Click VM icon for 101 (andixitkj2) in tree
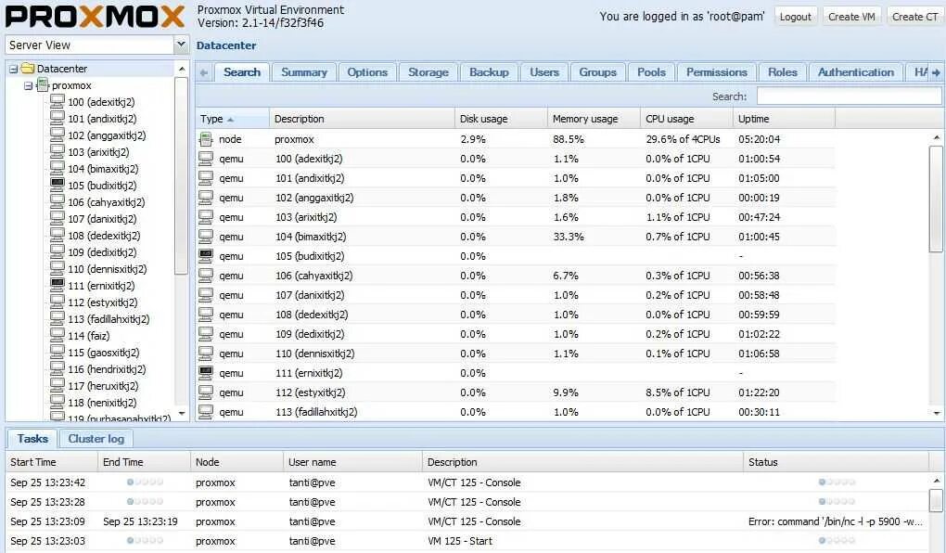The height and width of the screenshot is (553, 946). coord(58,119)
